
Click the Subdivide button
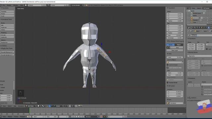(7, 37)
